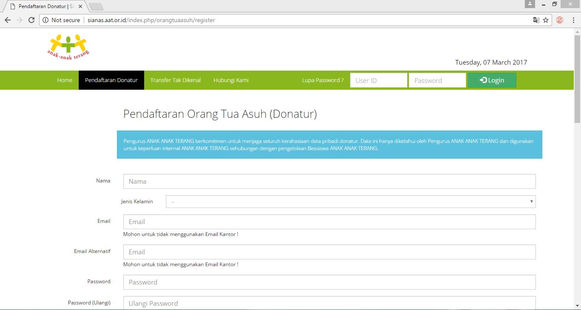Screen dimensions: 581x310
Task: Reload the page with the refresh icon
Action: [31, 20]
